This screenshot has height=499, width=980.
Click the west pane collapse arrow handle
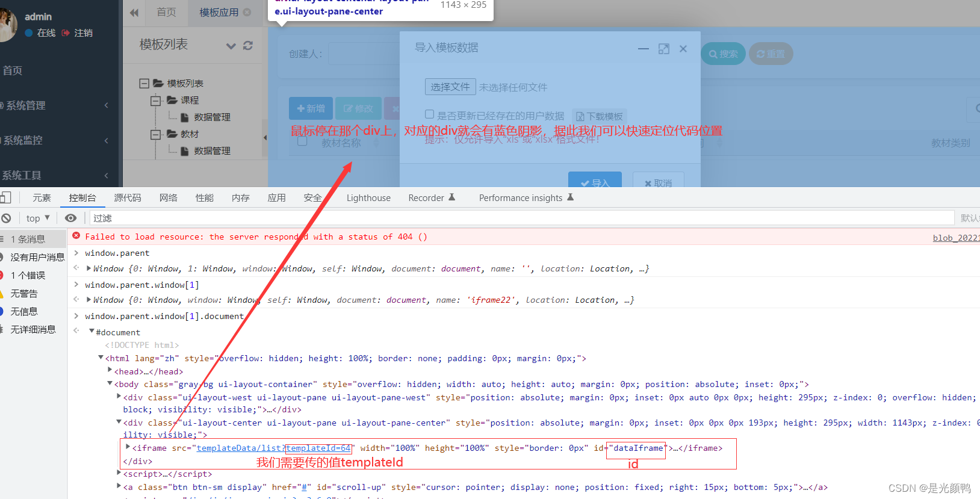tap(265, 138)
